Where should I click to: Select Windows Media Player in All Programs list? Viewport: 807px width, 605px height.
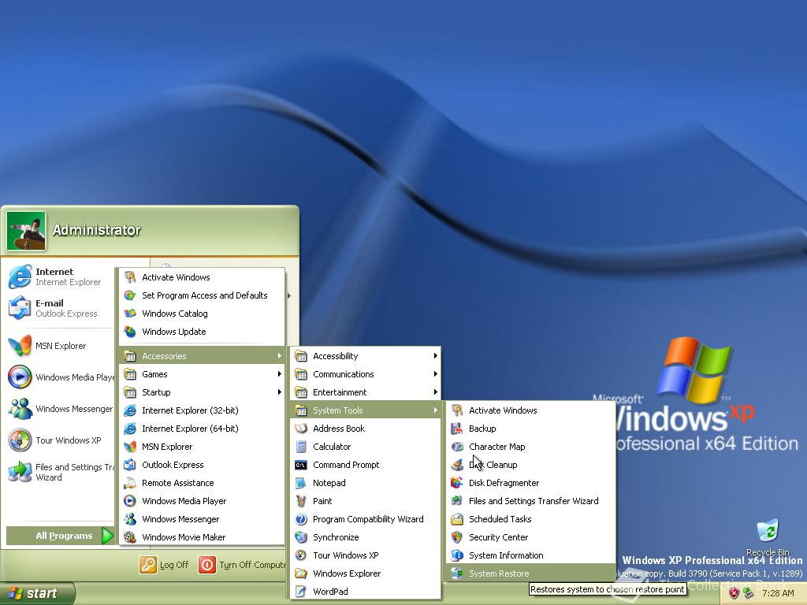coord(202,500)
